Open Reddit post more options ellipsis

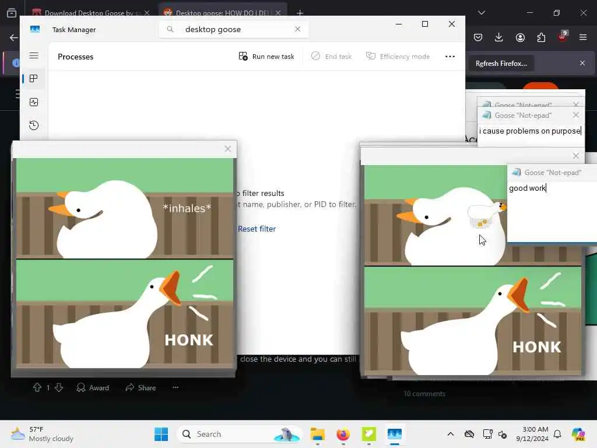(x=175, y=387)
